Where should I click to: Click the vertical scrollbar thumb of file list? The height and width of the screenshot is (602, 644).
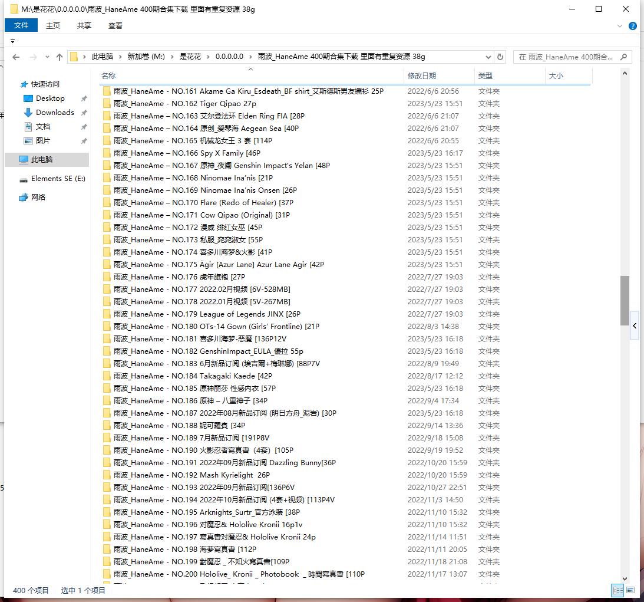click(x=625, y=300)
